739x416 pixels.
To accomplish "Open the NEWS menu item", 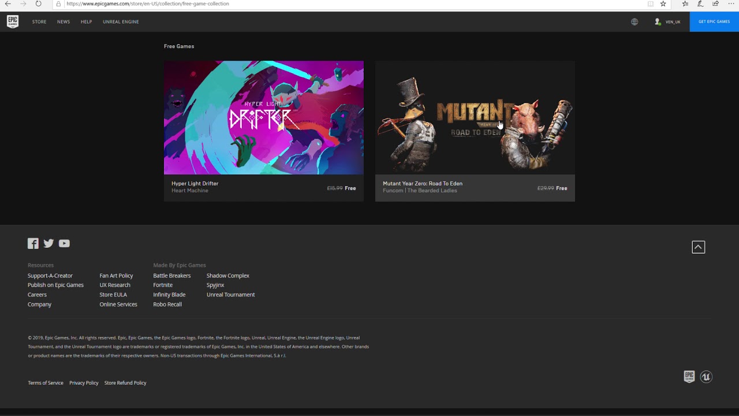I will coord(64,21).
